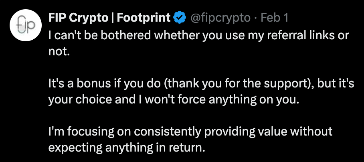364x162 pixels.
Task: Click the word Footprint in author name
Action: pos(144,18)
